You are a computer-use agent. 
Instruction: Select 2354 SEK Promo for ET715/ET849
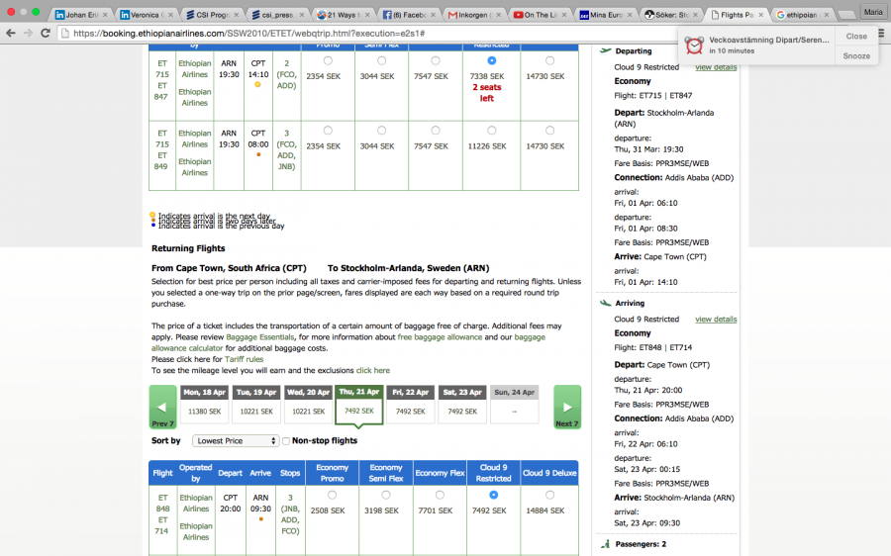(328, 131)
